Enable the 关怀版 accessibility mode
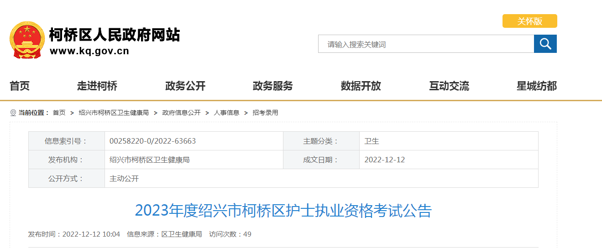Viewport: 602px width, 248px height. point(529,21)
